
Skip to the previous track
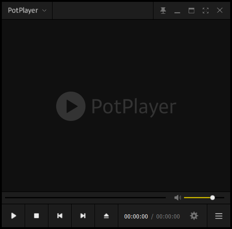tap(60, 216)
